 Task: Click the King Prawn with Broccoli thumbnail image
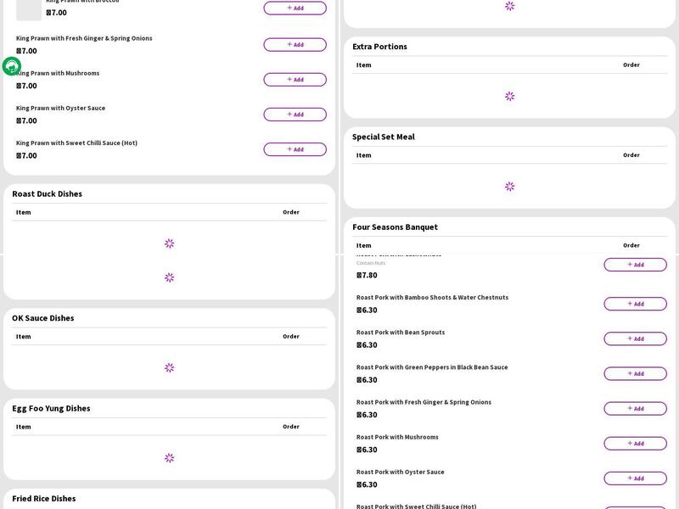[29, 9]
